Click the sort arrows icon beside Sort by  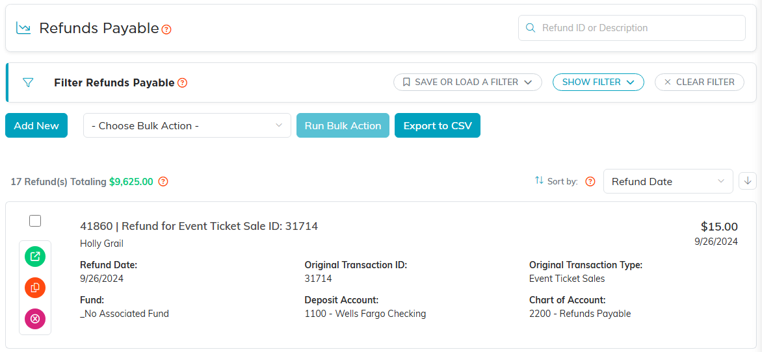[x=539, y=181]
